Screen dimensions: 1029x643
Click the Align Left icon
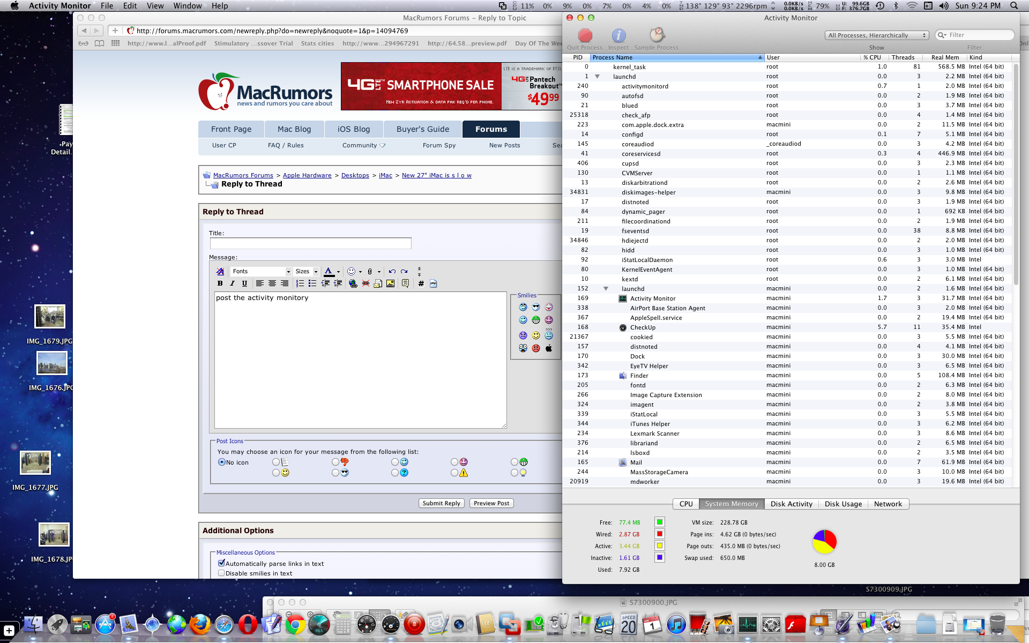(x=260, y=283)
